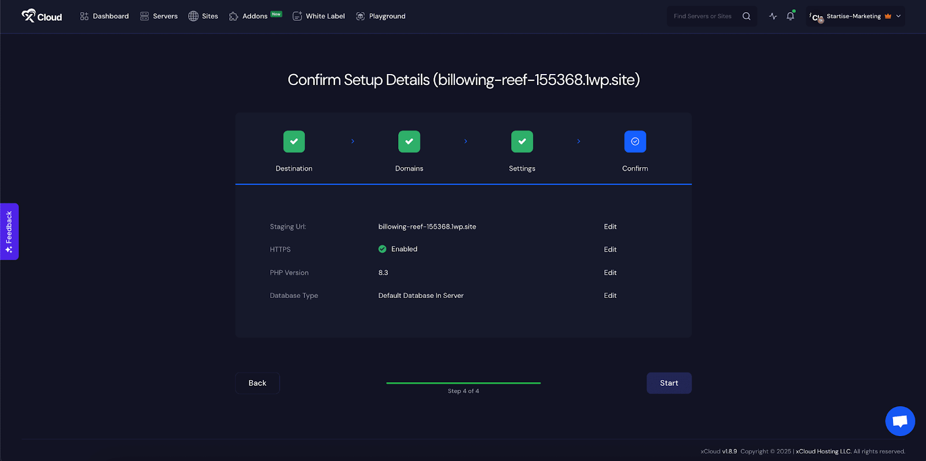Open Addons in the top navigation
926x461 pixels.
[249, 16]
